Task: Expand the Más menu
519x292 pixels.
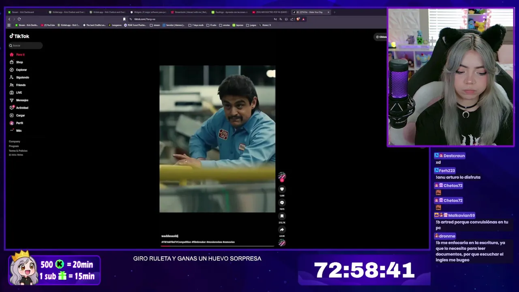Action: 16,131
